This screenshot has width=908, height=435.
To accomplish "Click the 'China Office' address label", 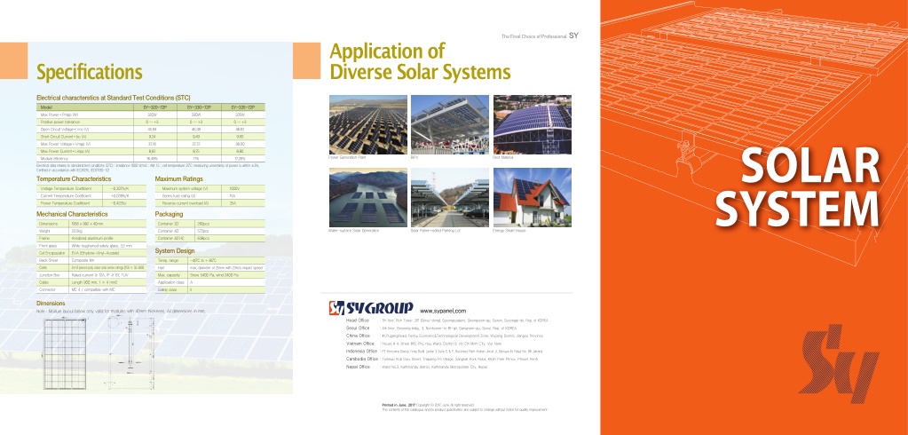I will click(358, 336).
